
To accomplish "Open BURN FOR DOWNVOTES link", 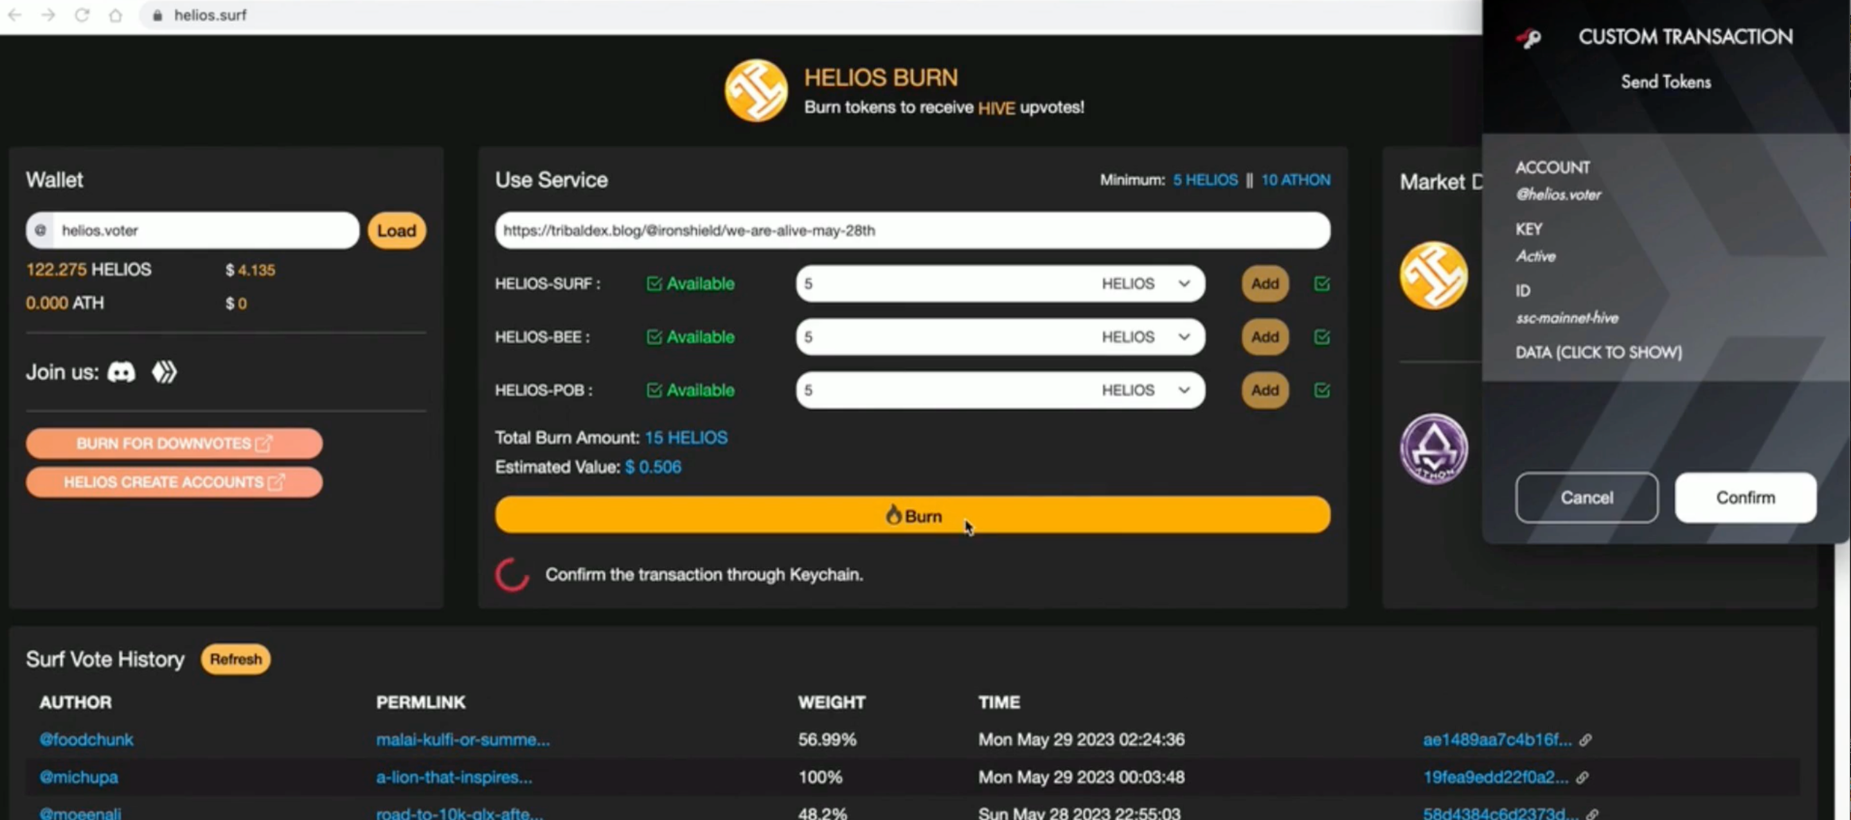I will click(174, 444).
